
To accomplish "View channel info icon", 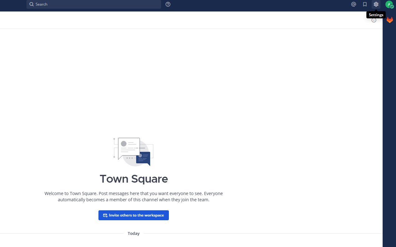I will 374,20.
